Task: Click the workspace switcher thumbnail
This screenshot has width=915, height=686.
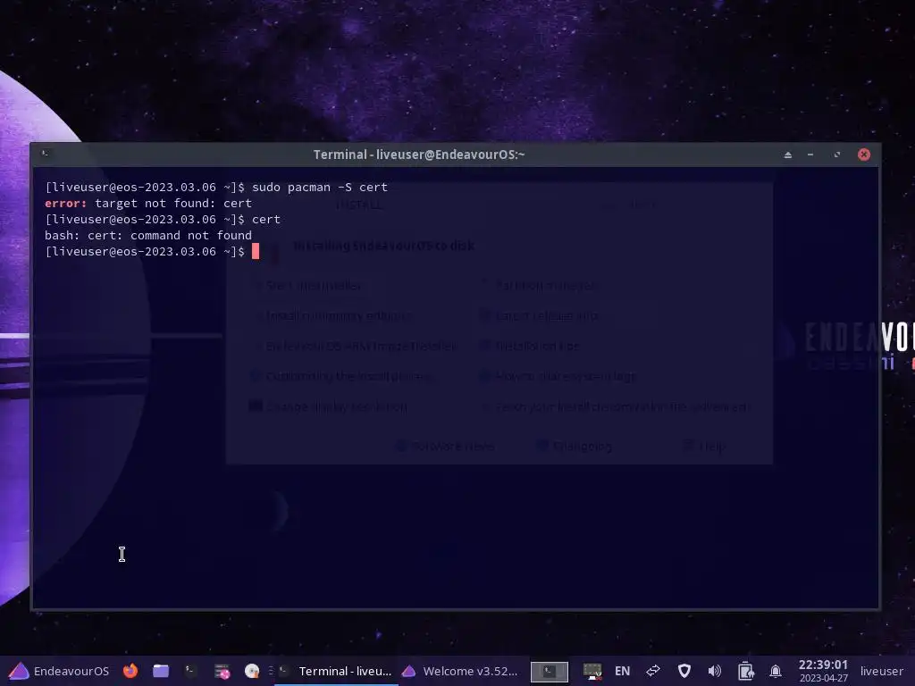Action: click(550, 672)
